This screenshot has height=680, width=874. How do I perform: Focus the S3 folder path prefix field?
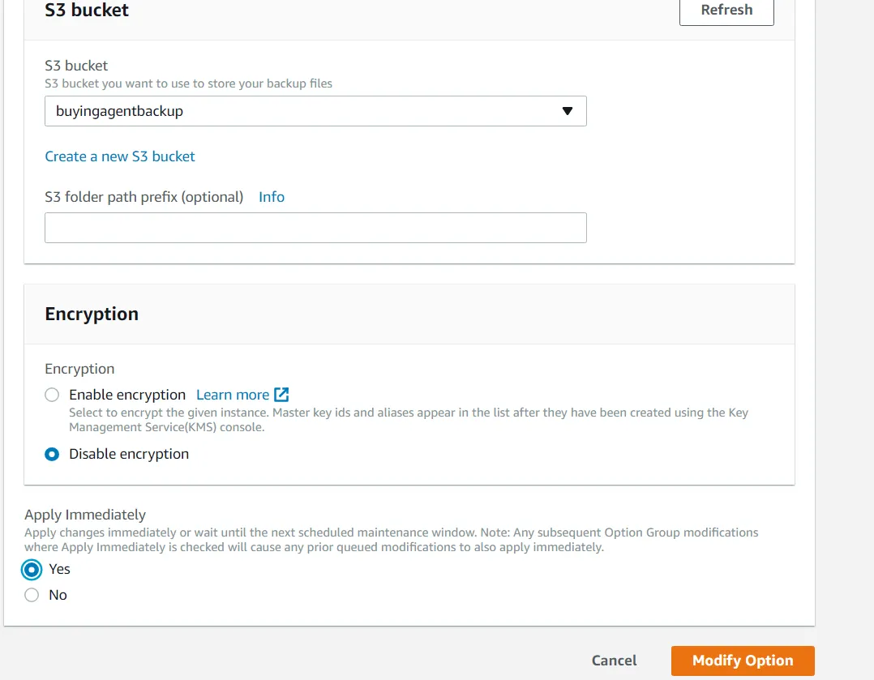click(x=315, y=228)
